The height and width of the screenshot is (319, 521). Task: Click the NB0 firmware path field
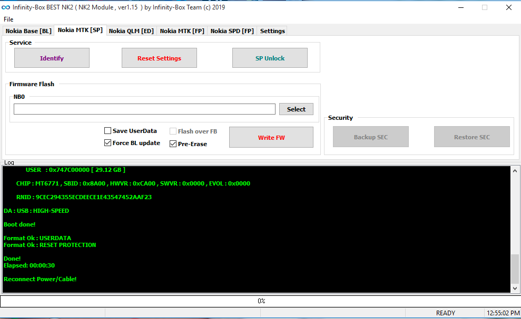[x=144, y=109]
